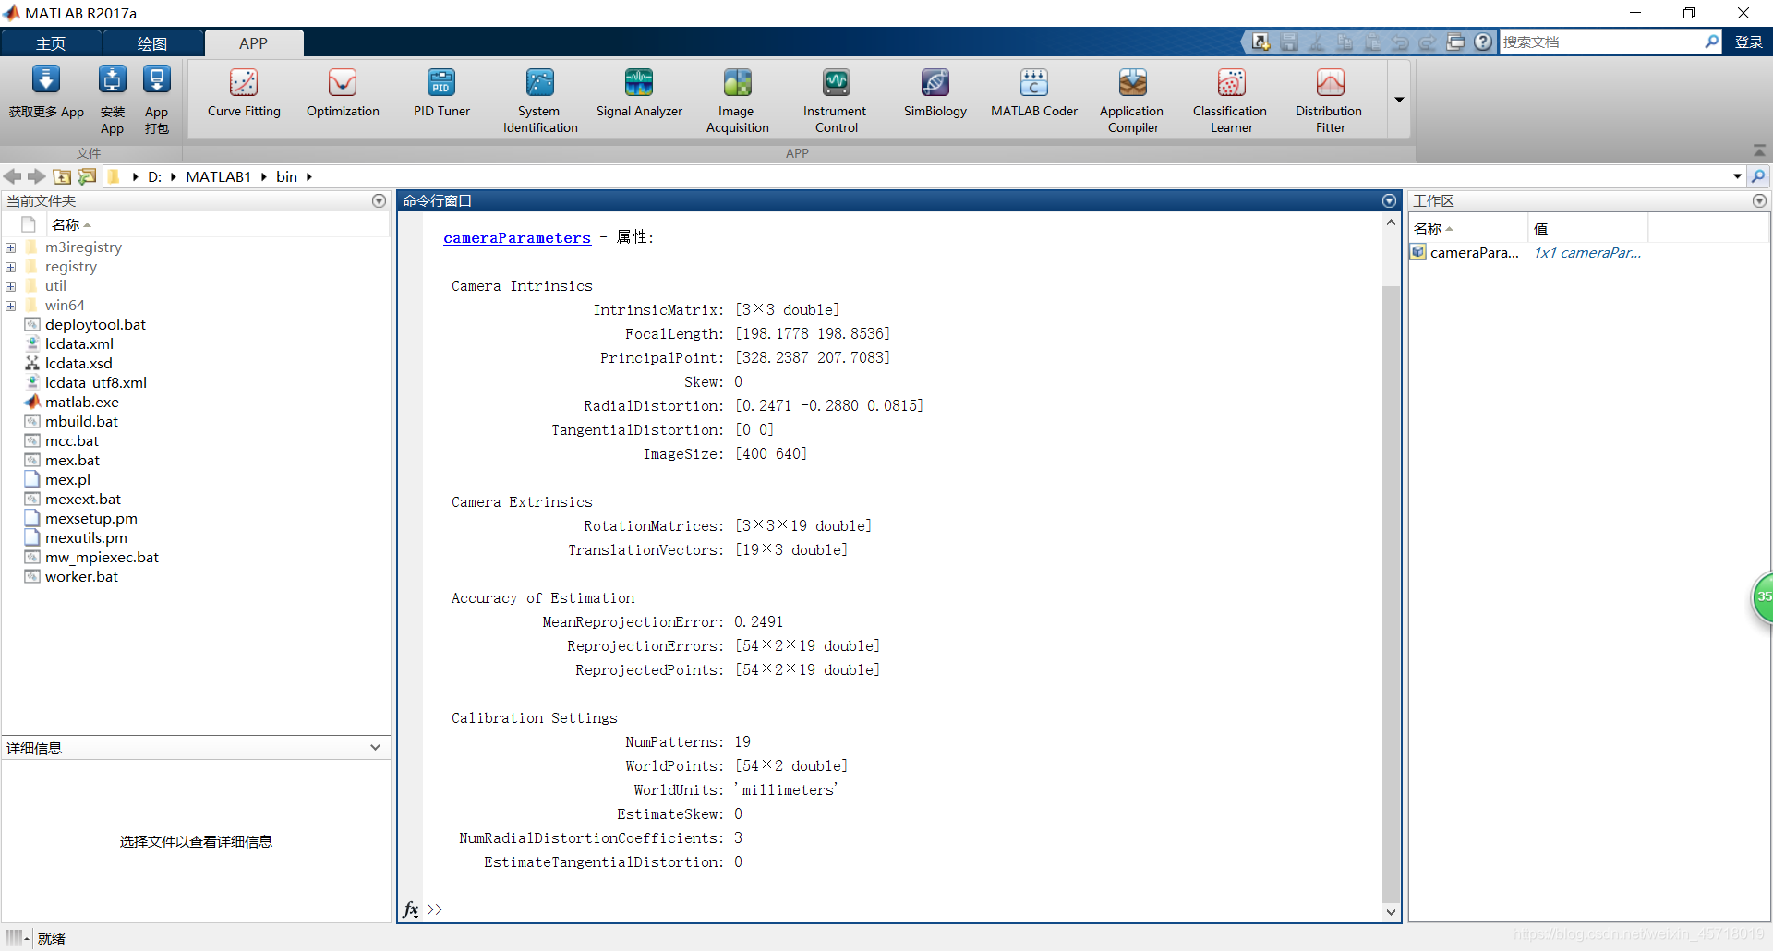Sort workspace by Name (名称) column
The height and width of the screenshot is (951, 1773).
point(1468,228)
